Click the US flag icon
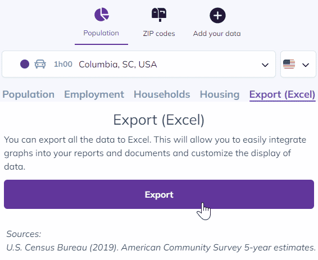The height and width of the screenshot is (260, 318). pyautogui.click(x=289, y=64)
